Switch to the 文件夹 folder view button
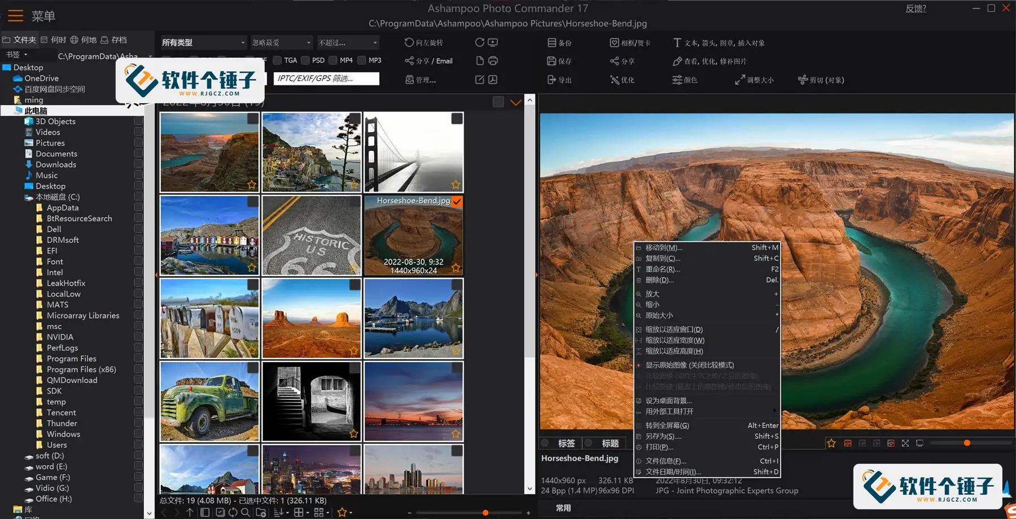The height and width of the screenshot is (519, 1016). click(19, 40)
